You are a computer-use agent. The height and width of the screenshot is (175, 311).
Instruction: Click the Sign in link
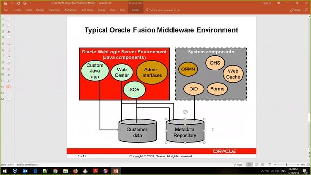pos(267,3)
